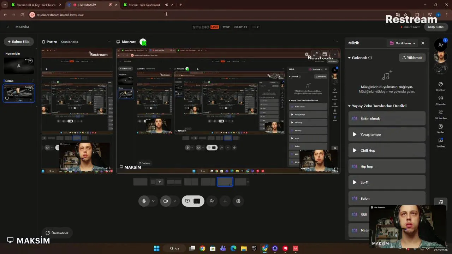Bookmark page with star icon
The height and width of the screenshot is (254, 452).
(405, 15)
